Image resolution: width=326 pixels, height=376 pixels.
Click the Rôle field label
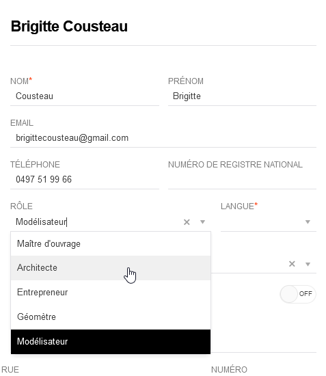point(21,206)
